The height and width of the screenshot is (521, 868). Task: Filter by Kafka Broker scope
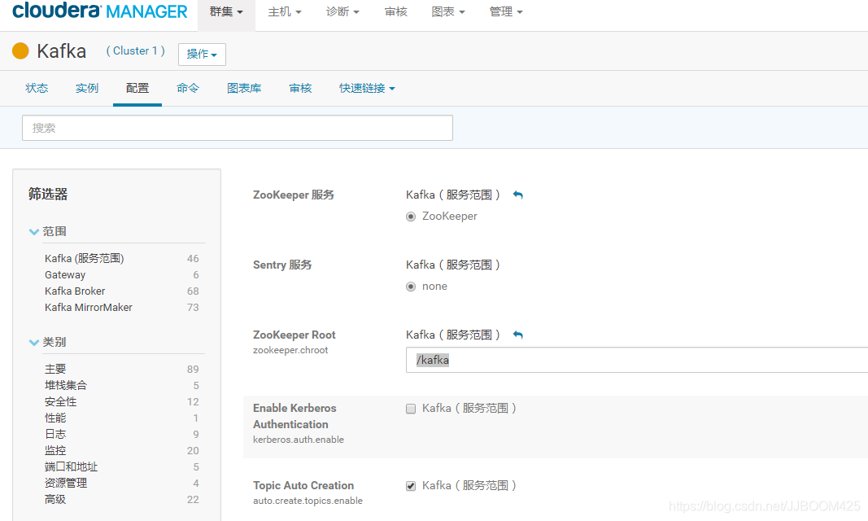tap(75, 291)
